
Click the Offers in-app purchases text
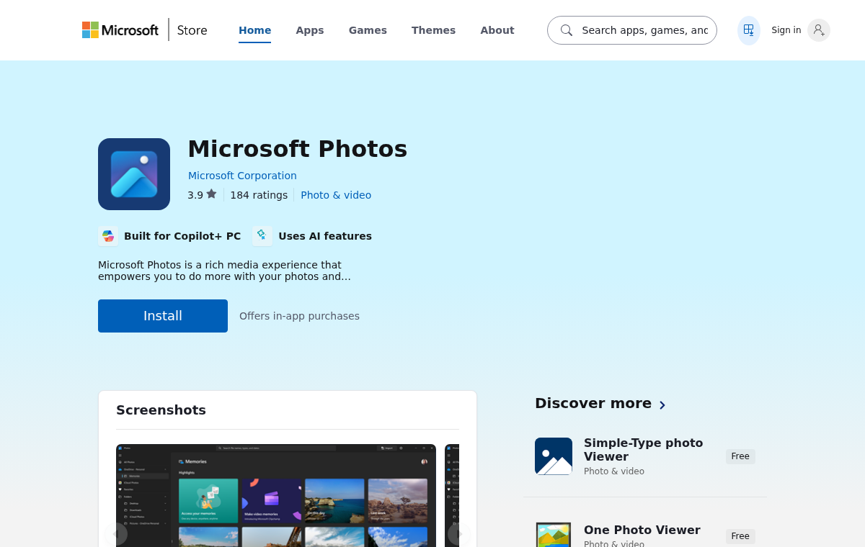coord(299,316)
